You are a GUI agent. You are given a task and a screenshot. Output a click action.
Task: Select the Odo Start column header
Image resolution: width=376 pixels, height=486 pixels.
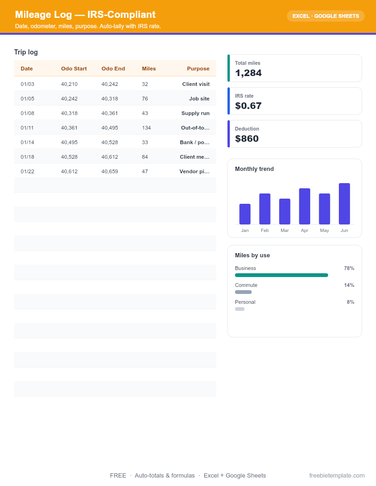point(74,69)
